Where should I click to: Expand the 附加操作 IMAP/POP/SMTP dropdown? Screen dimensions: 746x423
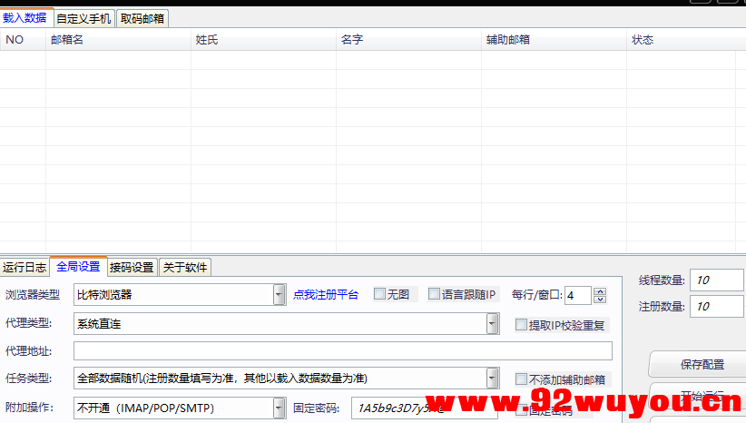tap(280, 408)
